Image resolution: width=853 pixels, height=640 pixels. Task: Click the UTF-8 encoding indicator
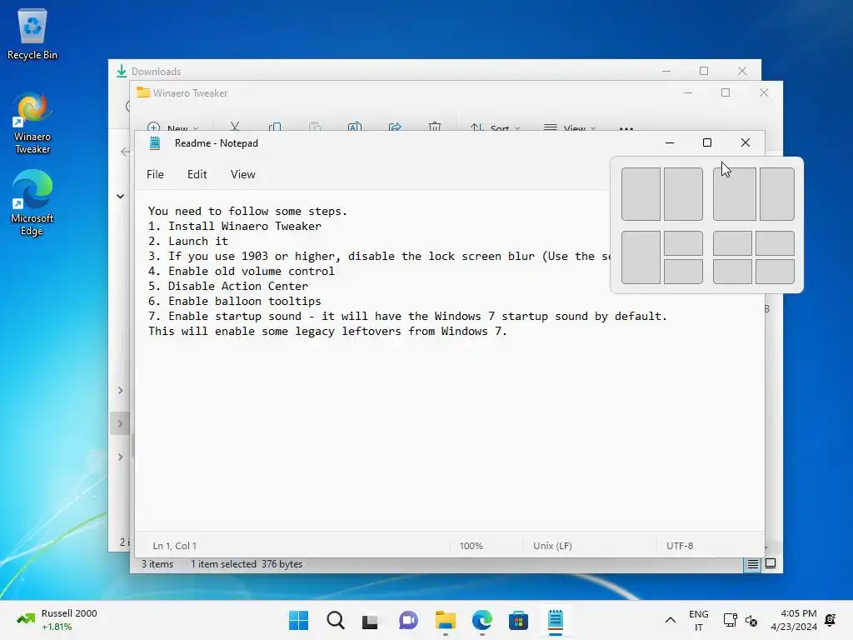click(x=680, y=546)
